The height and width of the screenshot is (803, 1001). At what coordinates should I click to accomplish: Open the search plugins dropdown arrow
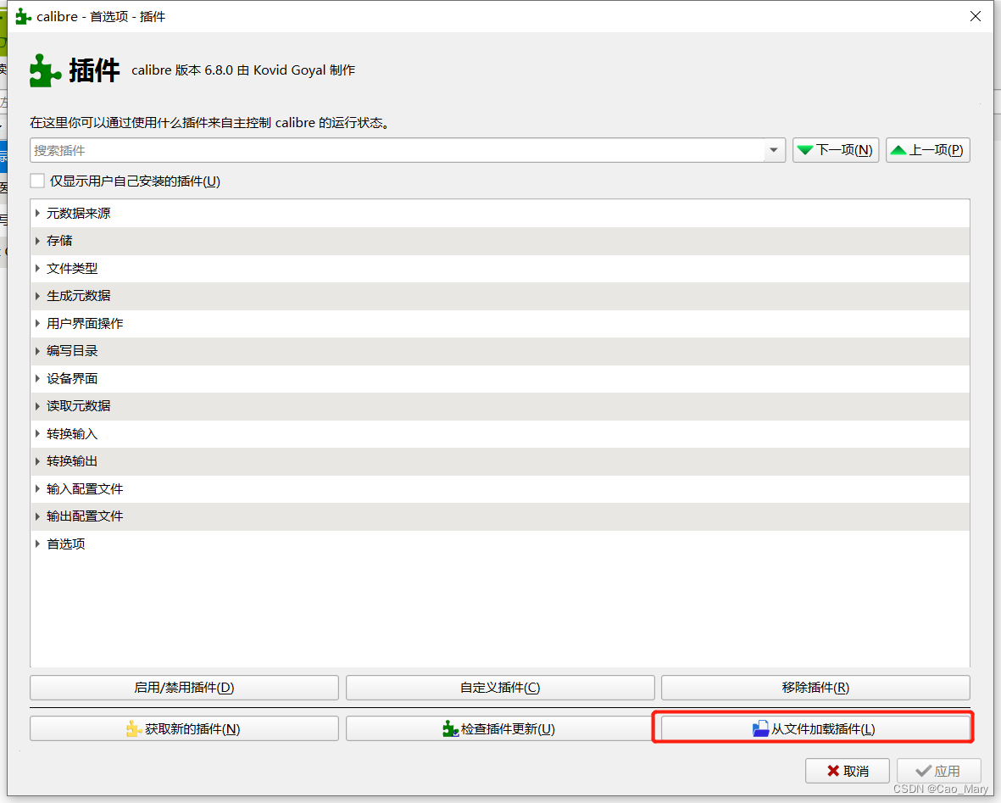click(774, 150)
